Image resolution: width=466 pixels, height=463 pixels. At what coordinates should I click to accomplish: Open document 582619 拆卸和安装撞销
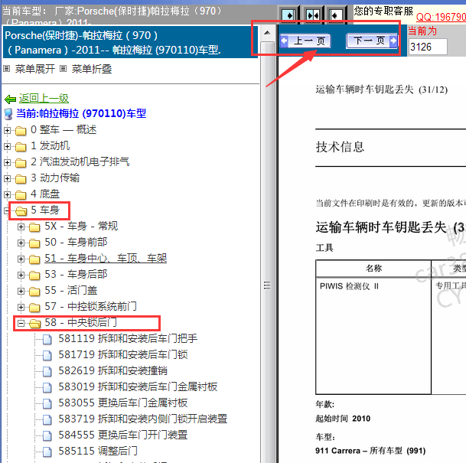(112, 370)
